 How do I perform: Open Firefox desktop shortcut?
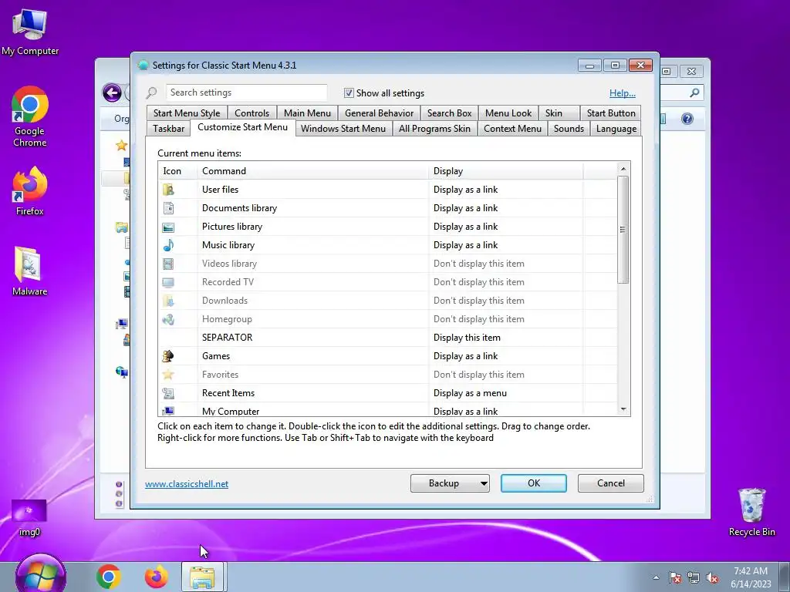coord(30,191)
